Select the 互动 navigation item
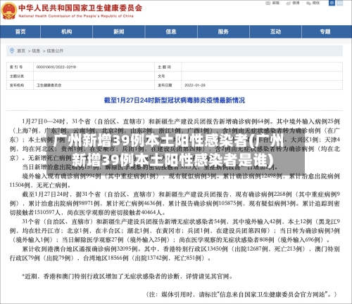352x304 pixels. point(275,32)
